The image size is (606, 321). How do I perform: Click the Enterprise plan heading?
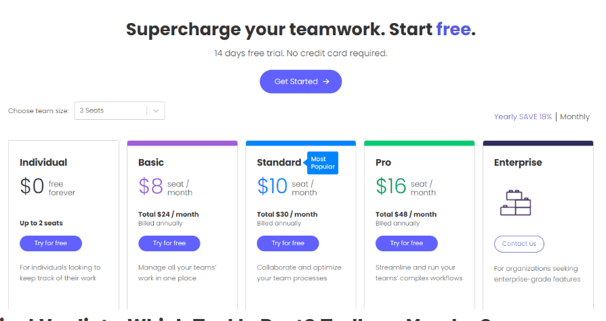click(518, 163)
